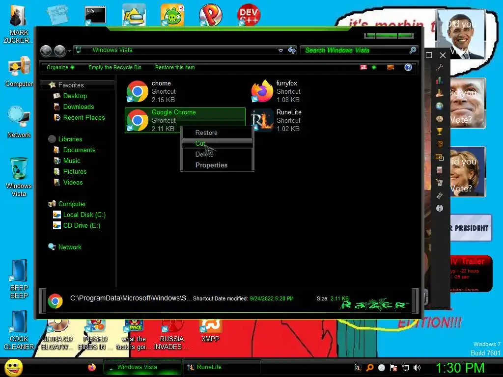503x377 pixels.
Task: Click the Forward navigation arrow in explorer
Action: click(59, 51)
